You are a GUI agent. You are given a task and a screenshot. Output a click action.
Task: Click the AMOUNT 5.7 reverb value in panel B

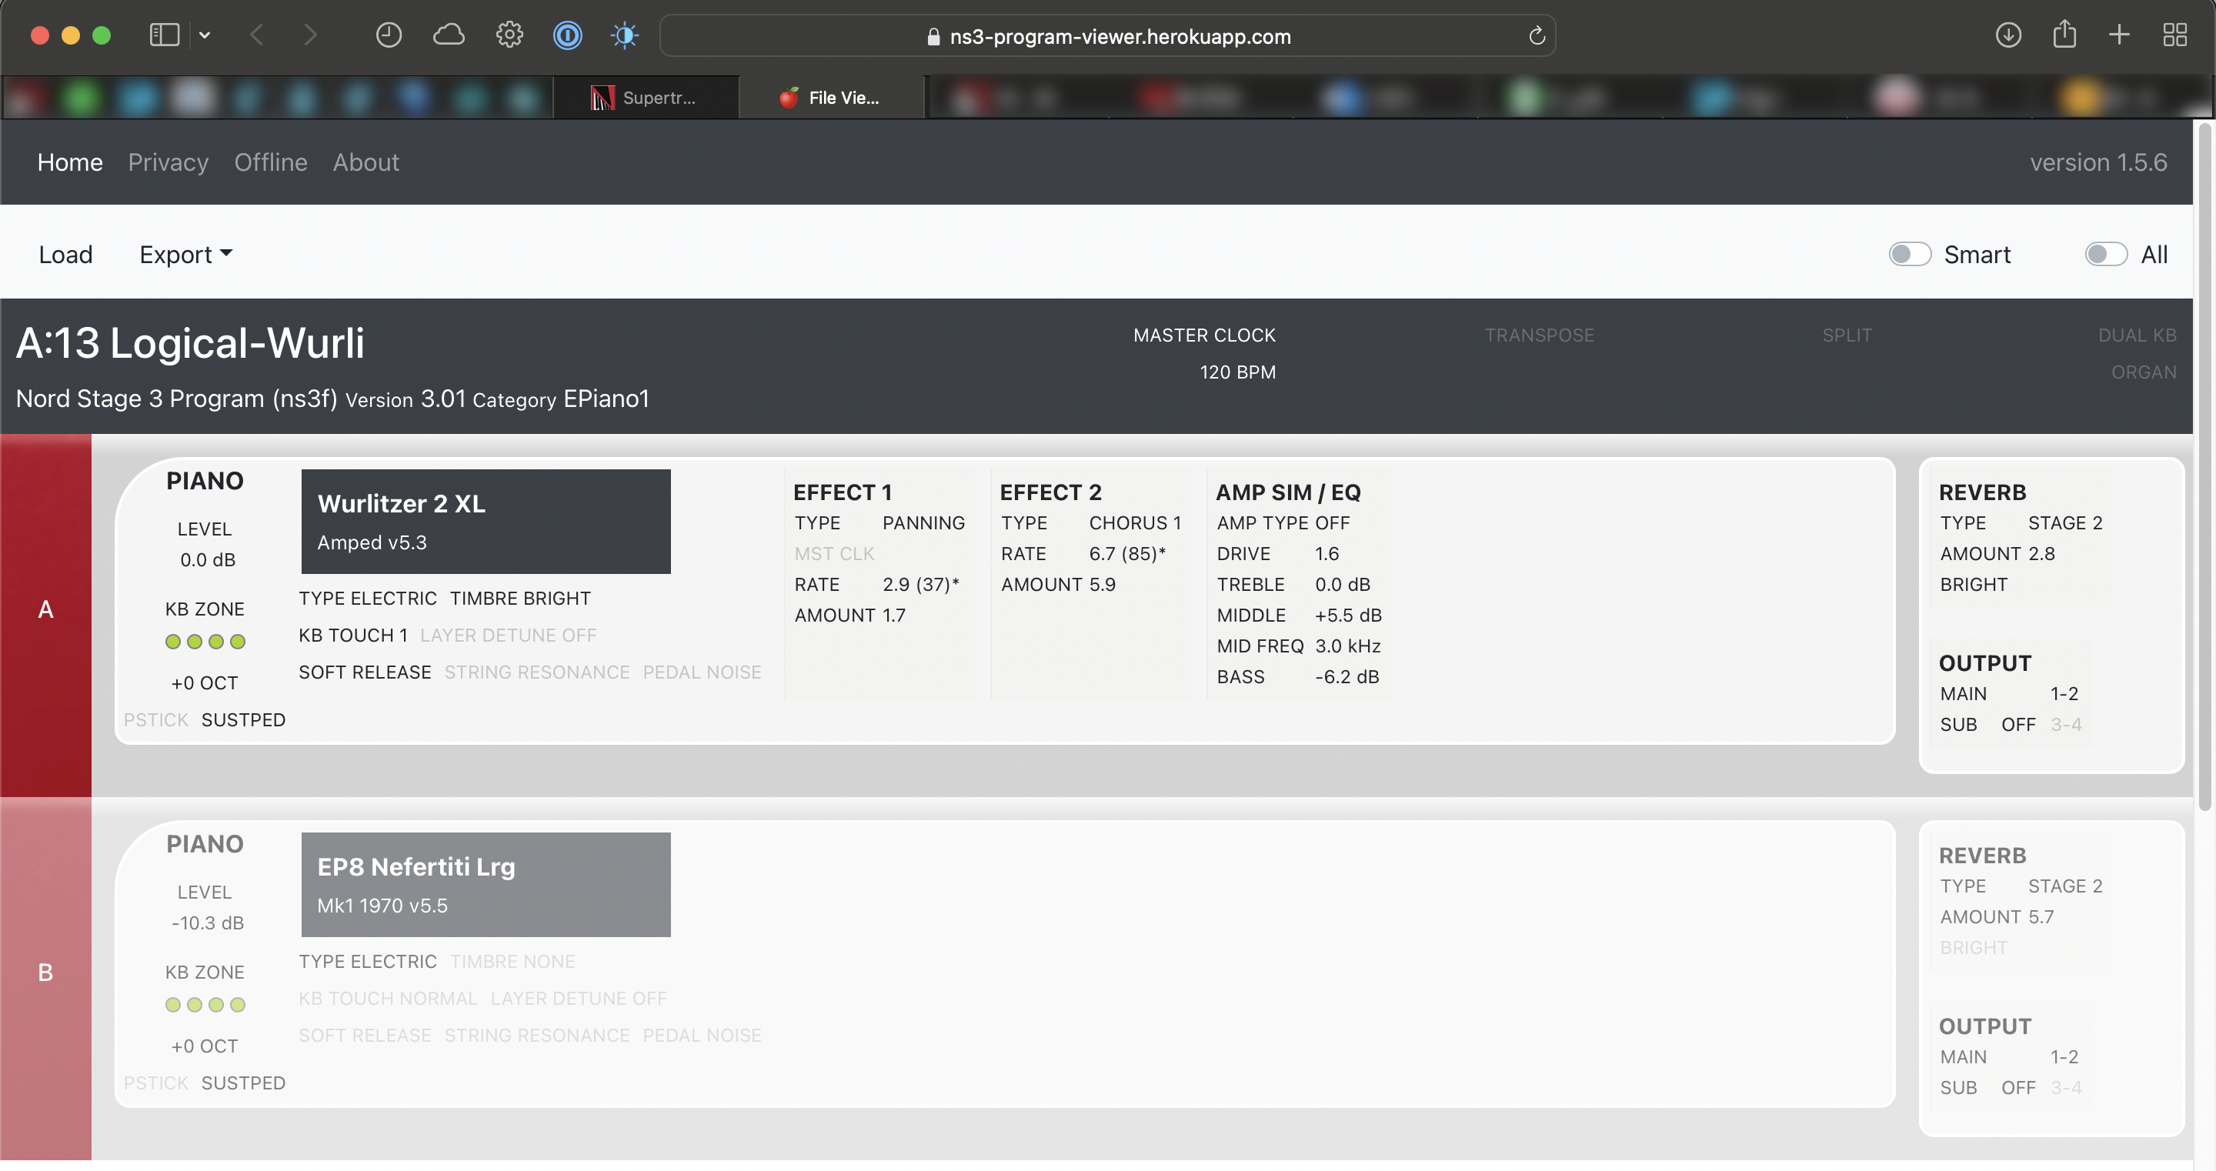[x=2041, y=916]
